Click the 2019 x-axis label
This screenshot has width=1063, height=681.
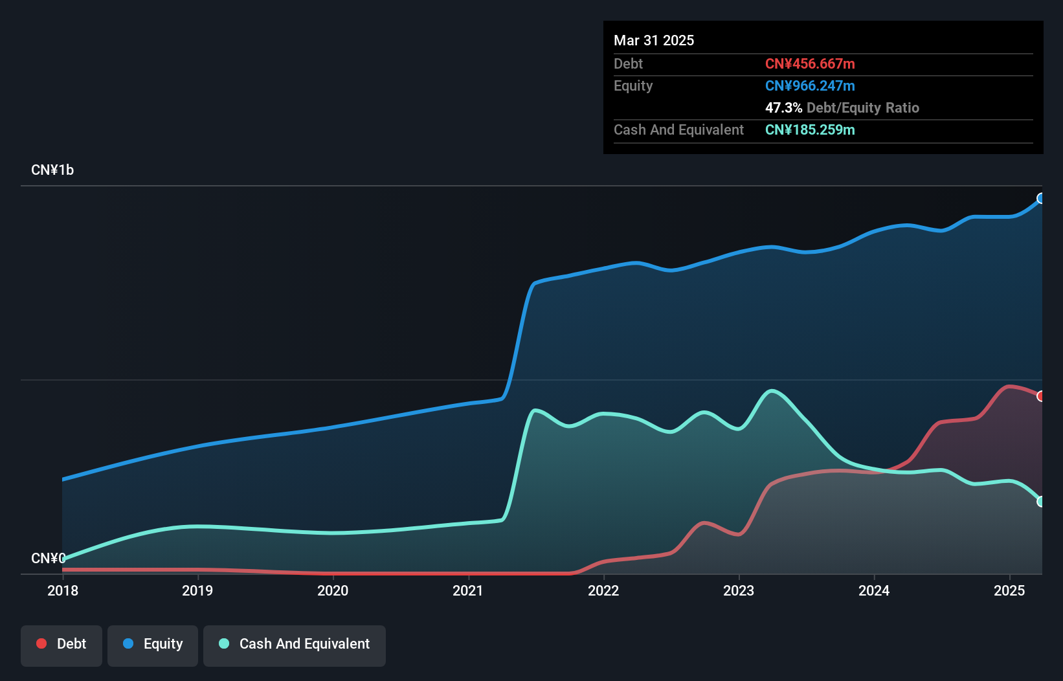[x=197, y=590]
